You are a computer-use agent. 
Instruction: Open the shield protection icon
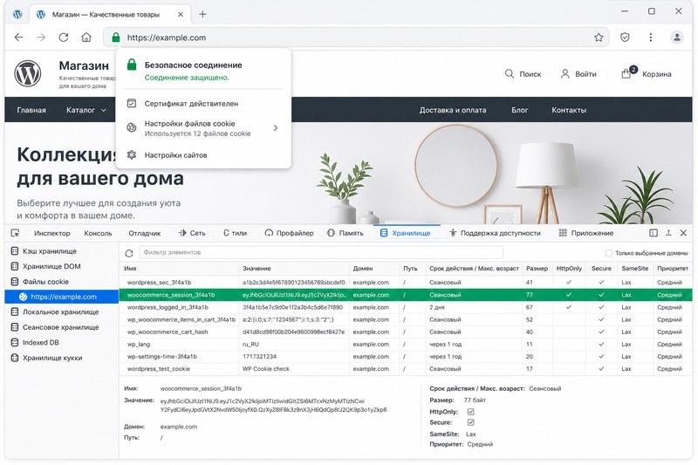click(x=625, y=38)
